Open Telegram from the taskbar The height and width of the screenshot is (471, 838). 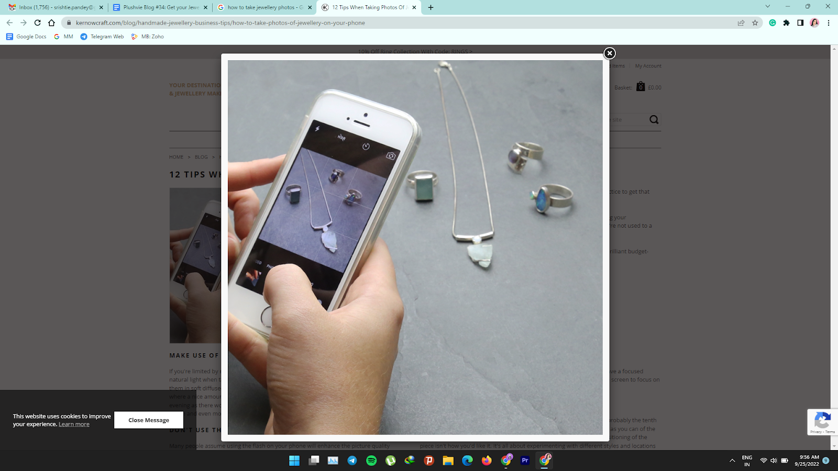click(x=352, y=461)
